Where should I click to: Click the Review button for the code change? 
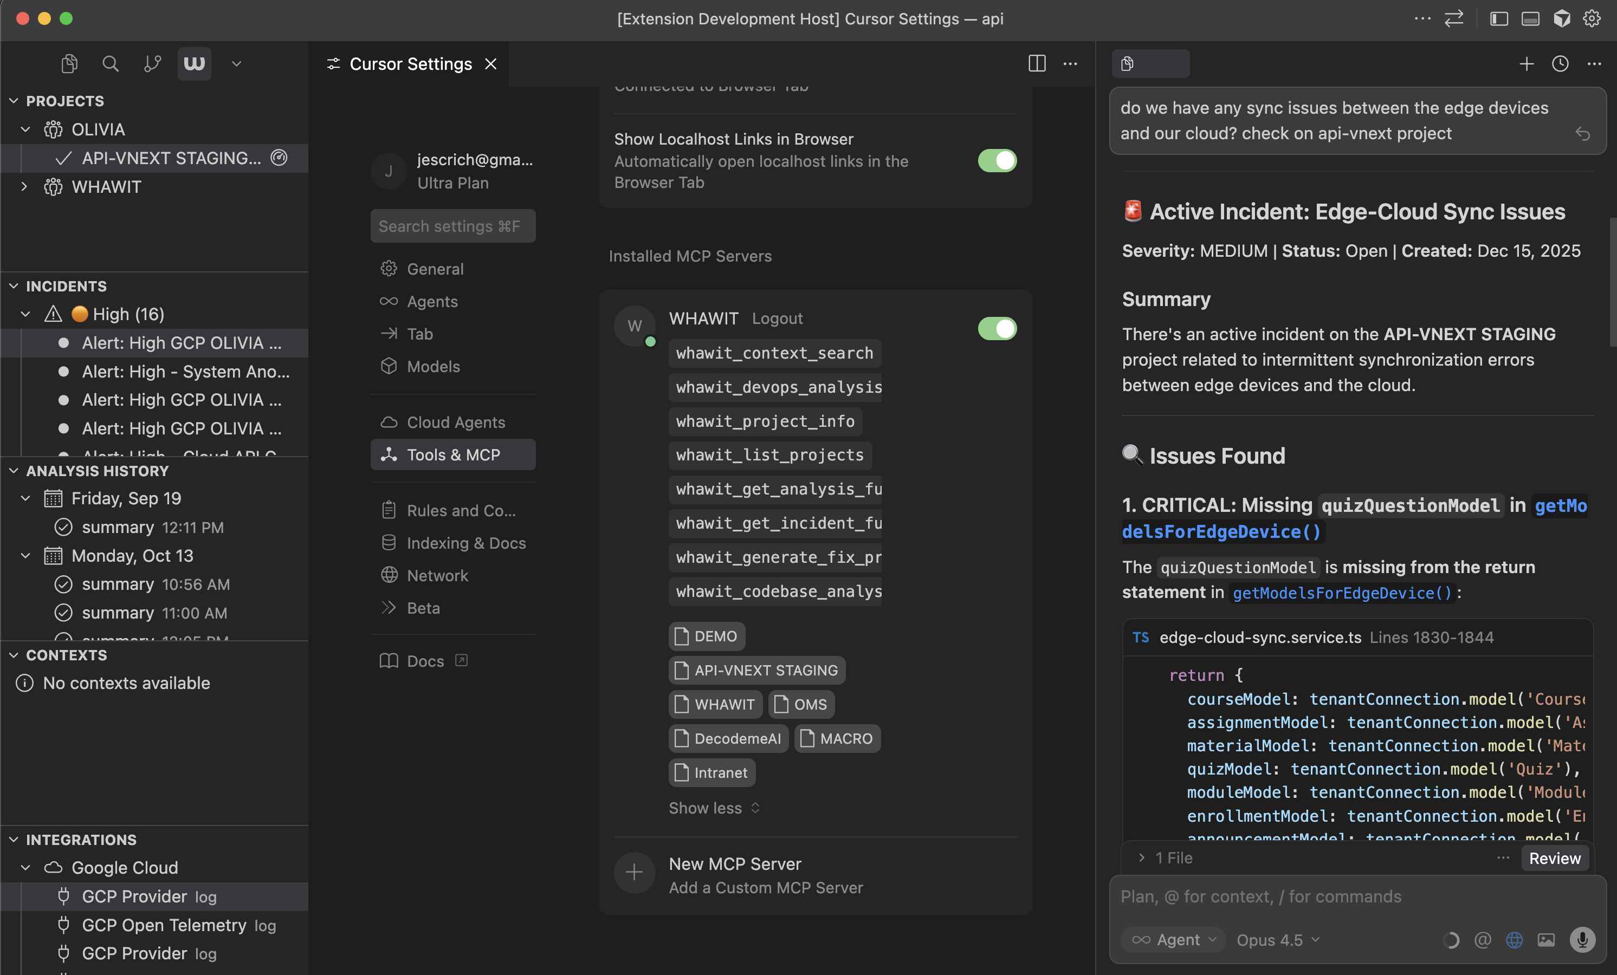point(1555,857)
